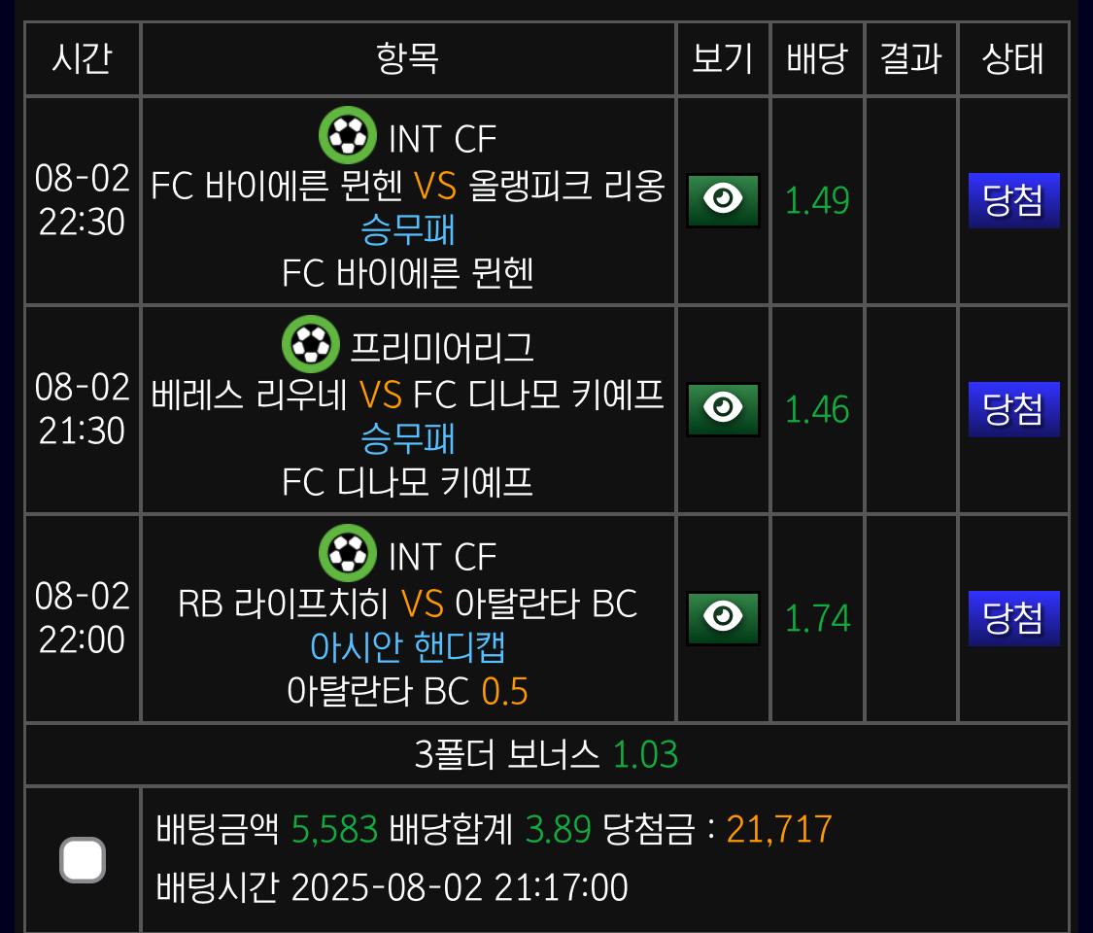Click 당첨 status button for the 아탈란타 BC bet
This screenshot has height=933, width=1093.
[x=1013, y=618]
